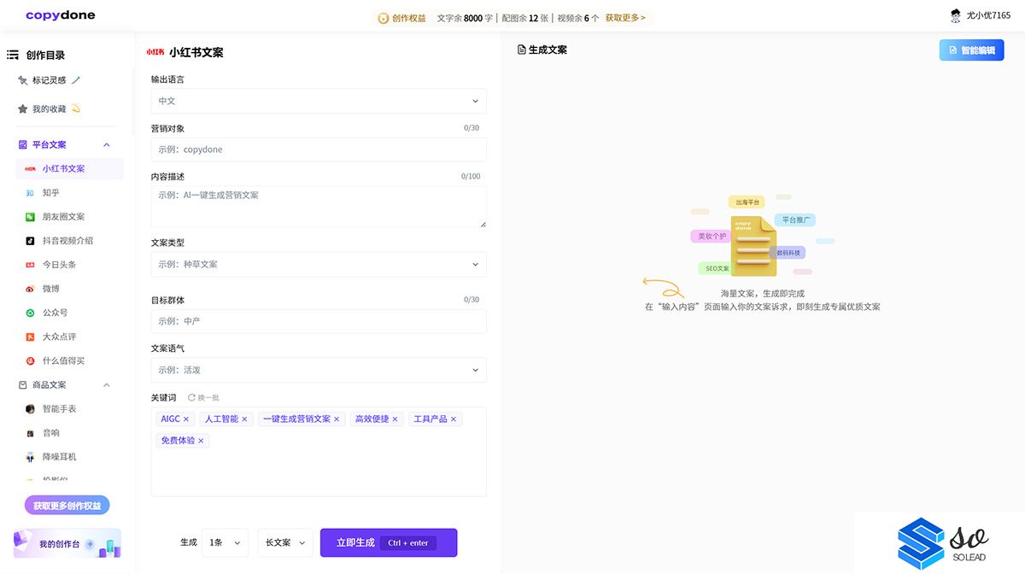Click the 知乎 sidebar icon
1025x574 pixels.
[31, 193]
